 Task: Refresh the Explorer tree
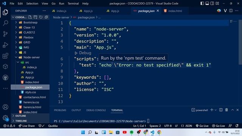click(41, 17)
